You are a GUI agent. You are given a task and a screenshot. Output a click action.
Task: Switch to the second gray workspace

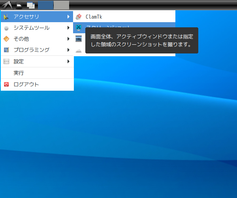tap(62, 5)
